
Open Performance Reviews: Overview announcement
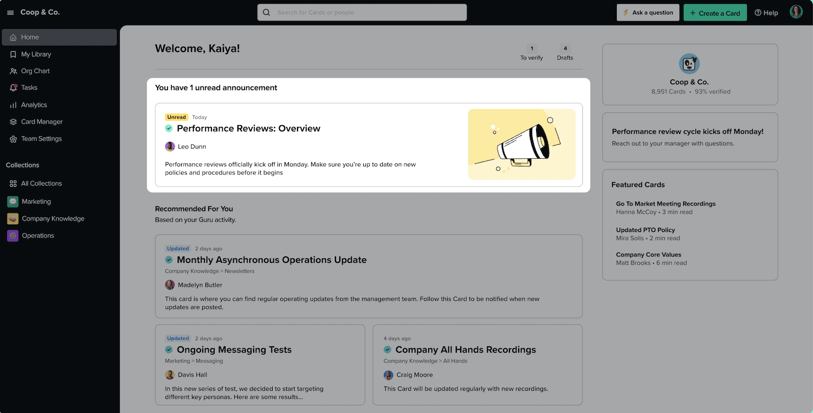tap(248, 128)
